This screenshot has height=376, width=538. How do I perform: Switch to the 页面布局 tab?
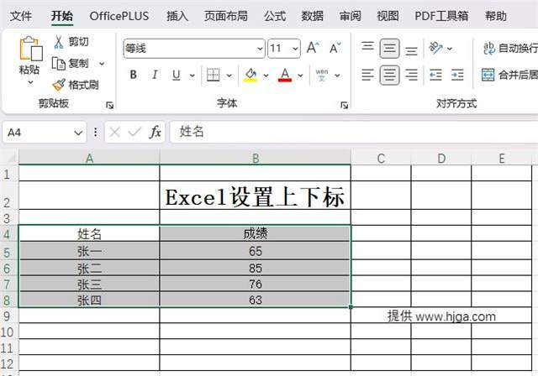(x=226, y=16)
